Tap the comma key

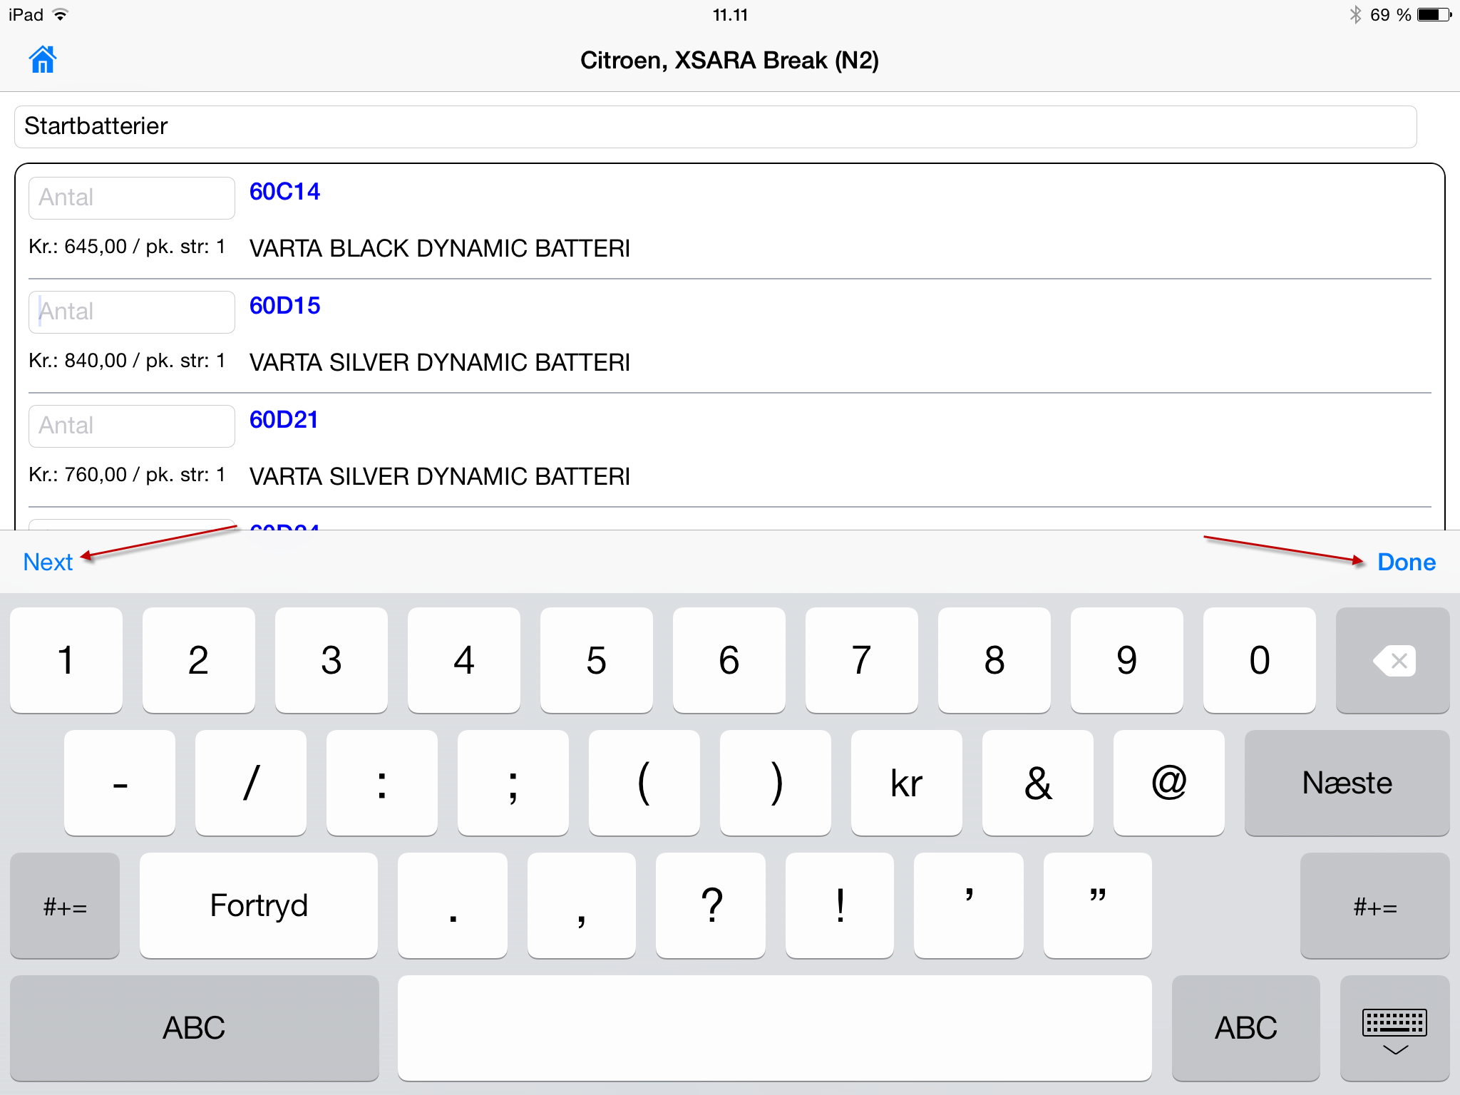pos(582,905)
